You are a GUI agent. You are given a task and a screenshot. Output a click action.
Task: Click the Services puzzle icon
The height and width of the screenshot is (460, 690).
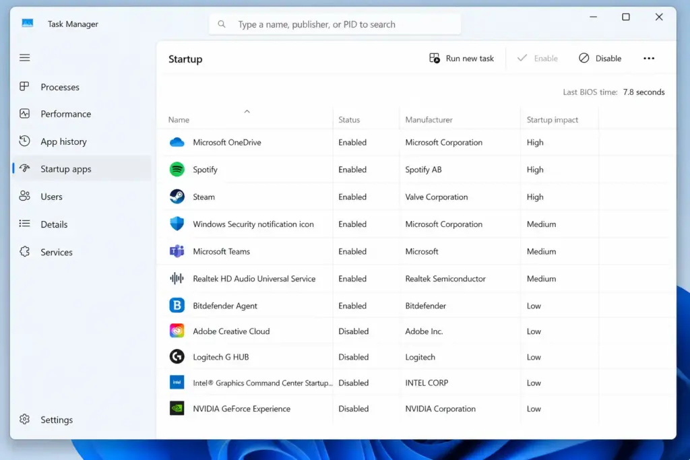tap(25, 251)
